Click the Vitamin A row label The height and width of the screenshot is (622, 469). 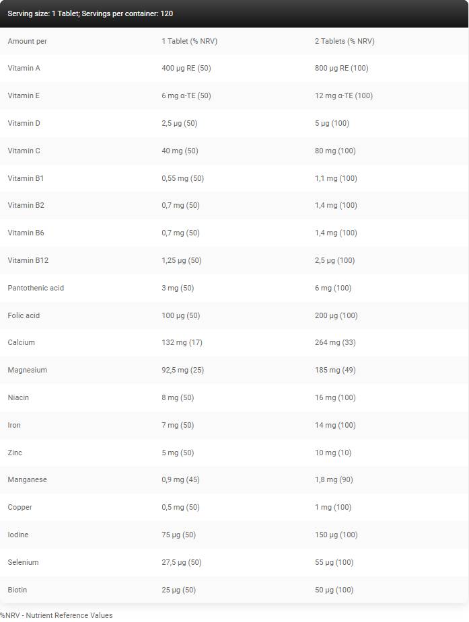coord(24,68)
